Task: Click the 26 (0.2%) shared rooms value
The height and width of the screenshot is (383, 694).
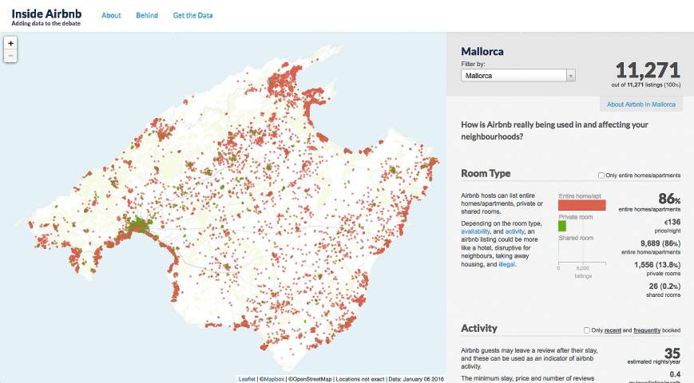Action: 664,286
